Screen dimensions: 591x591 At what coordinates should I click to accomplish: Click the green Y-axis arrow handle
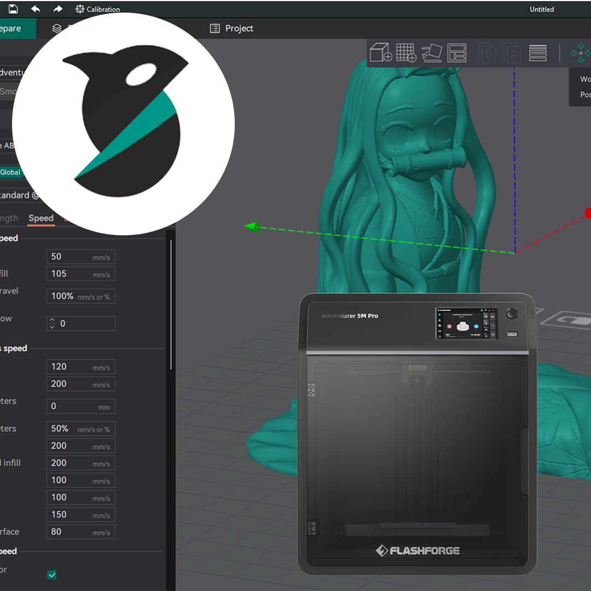click(x=252, y=227)
